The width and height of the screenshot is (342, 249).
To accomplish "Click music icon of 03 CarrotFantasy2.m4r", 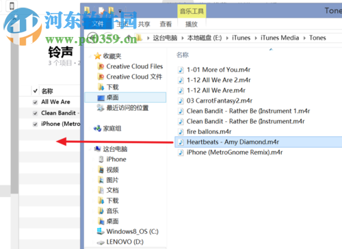I will click(x=181, y=101).
